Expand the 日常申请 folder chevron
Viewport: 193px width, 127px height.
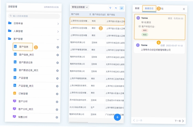(x=58, y=24)
